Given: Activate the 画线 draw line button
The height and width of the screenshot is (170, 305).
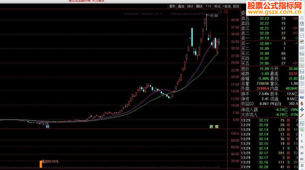Looking at the screenshot, I should (x=199, y=6).
